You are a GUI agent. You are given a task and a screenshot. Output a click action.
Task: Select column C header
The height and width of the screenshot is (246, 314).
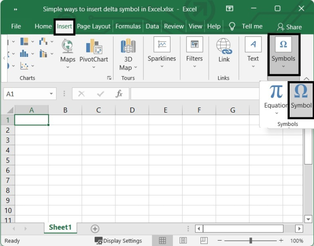(98, 110)
